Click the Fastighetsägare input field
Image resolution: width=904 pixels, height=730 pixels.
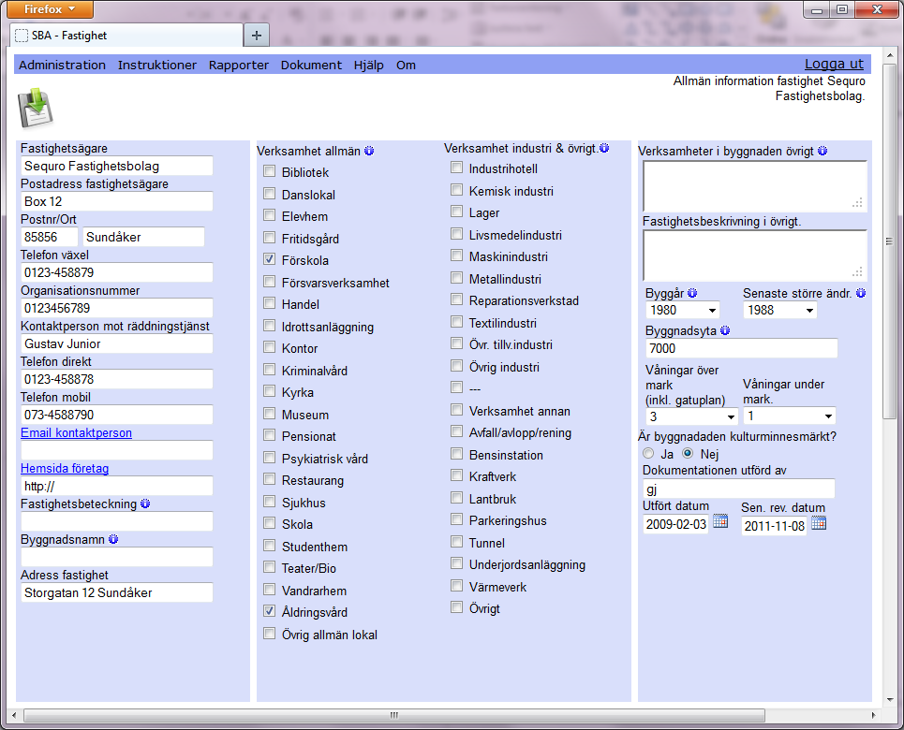[x=117, y=166]
